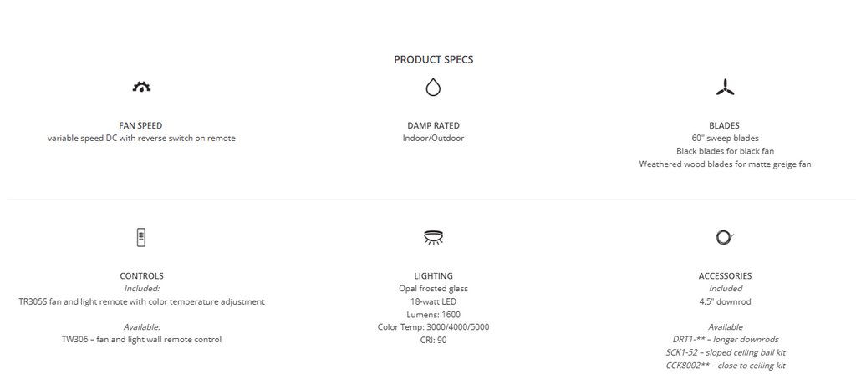Viewport: 856px width, 389px height.
Task: Click the SCK1-52 sloped ceiling ball kit entry
Action: (x=725, y=352)
